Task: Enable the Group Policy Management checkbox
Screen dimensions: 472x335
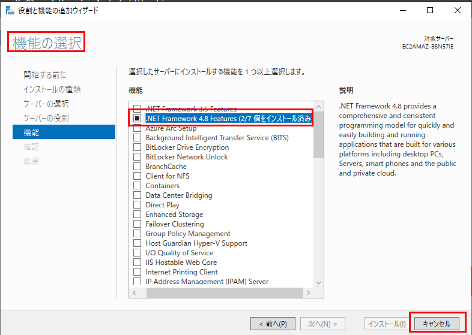Action: pos(138,234)
